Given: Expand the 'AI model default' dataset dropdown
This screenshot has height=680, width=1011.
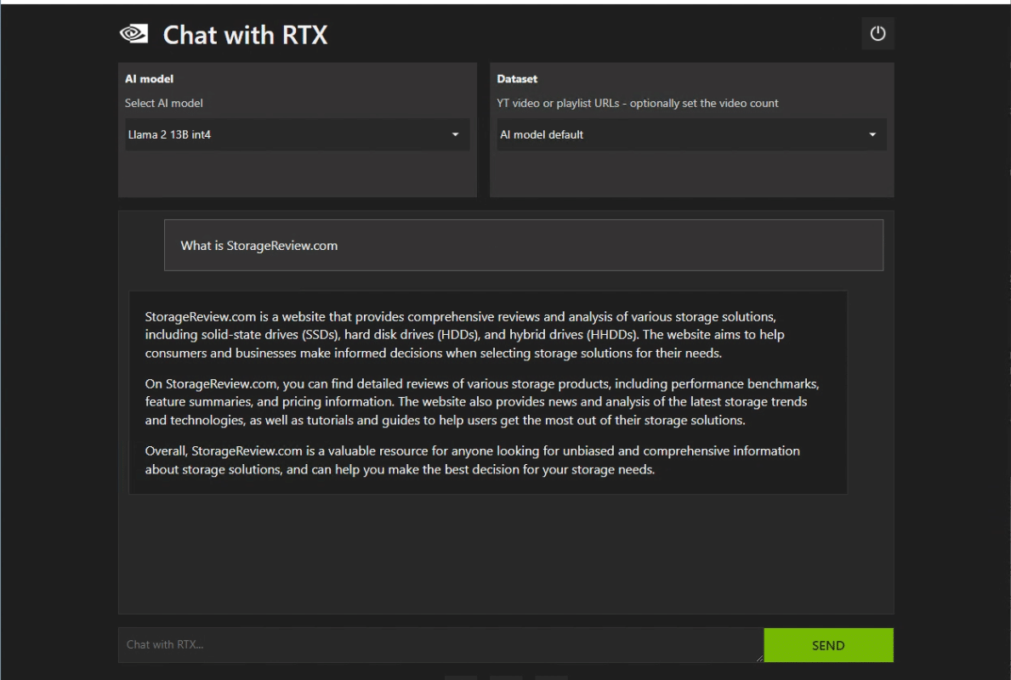Looking at the screenshot, I should (691, 134).
